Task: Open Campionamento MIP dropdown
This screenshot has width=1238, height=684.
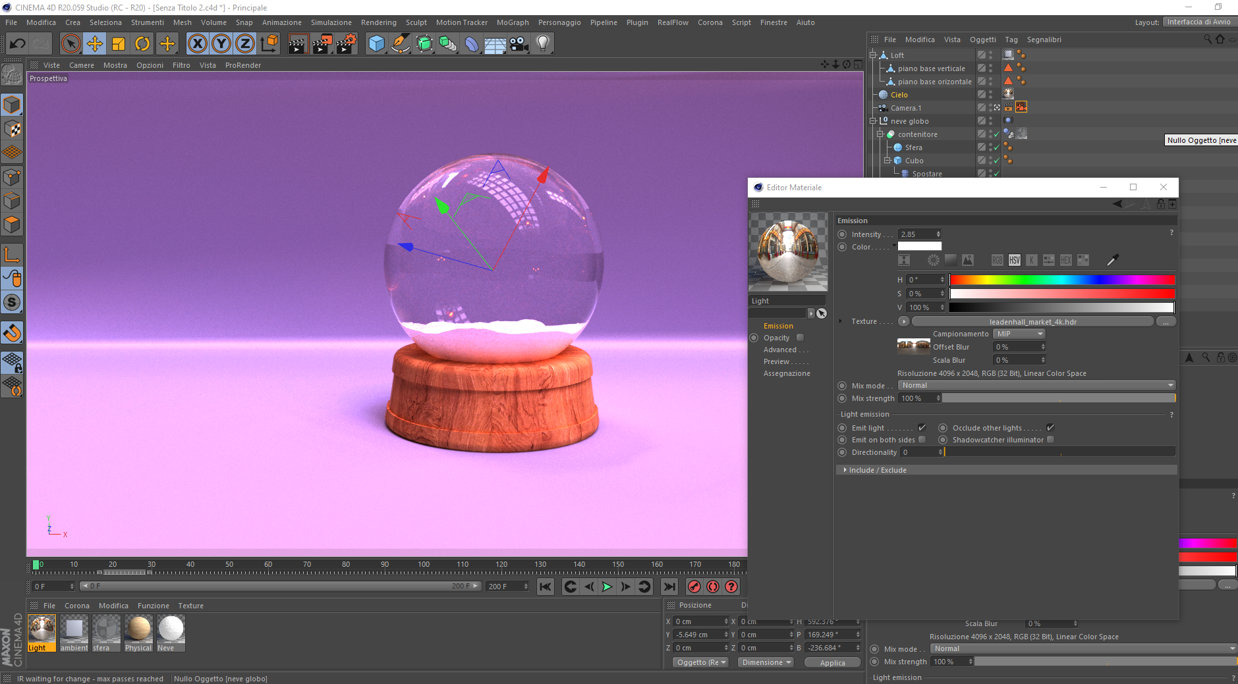Action: (1019, 334)
